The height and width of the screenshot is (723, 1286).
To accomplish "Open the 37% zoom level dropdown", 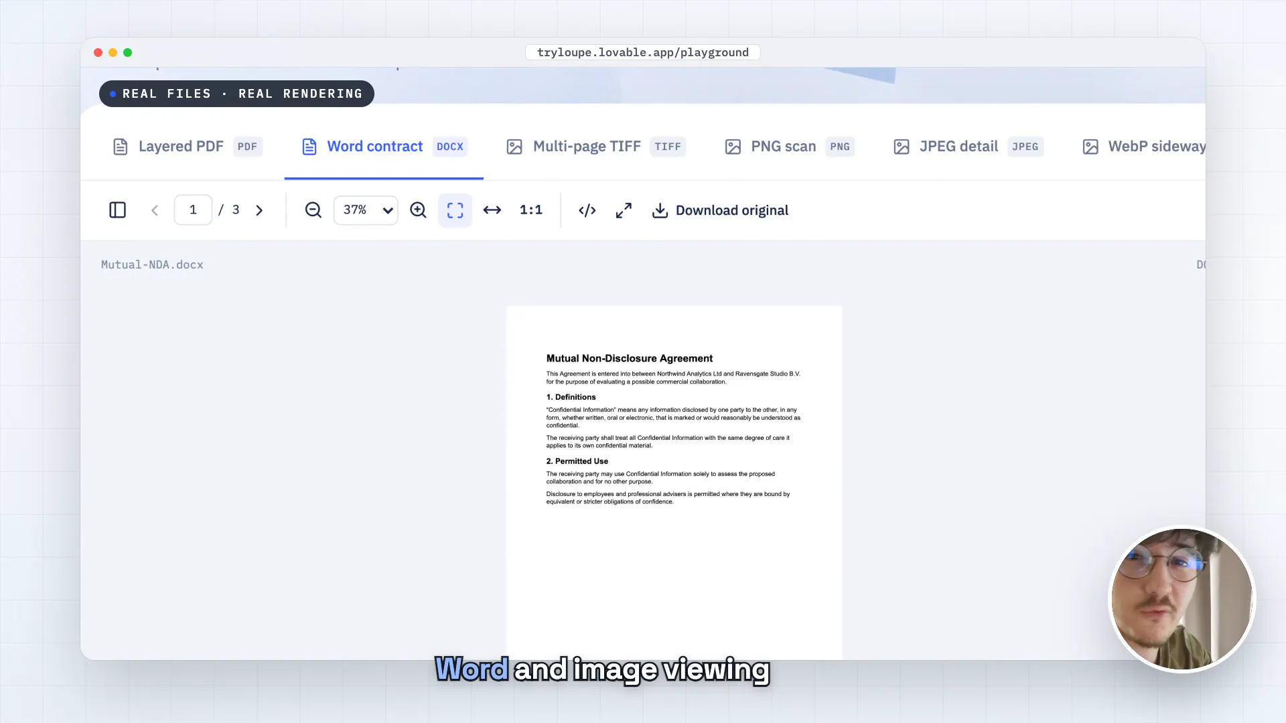I will 366,210.
